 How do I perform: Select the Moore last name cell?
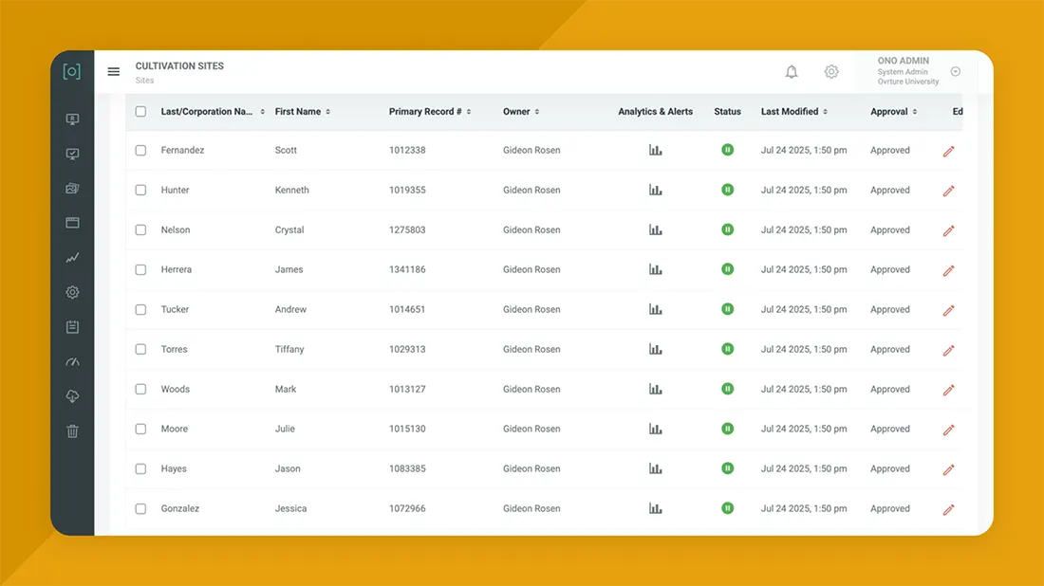pyautogui.click(x=175, y=429)
